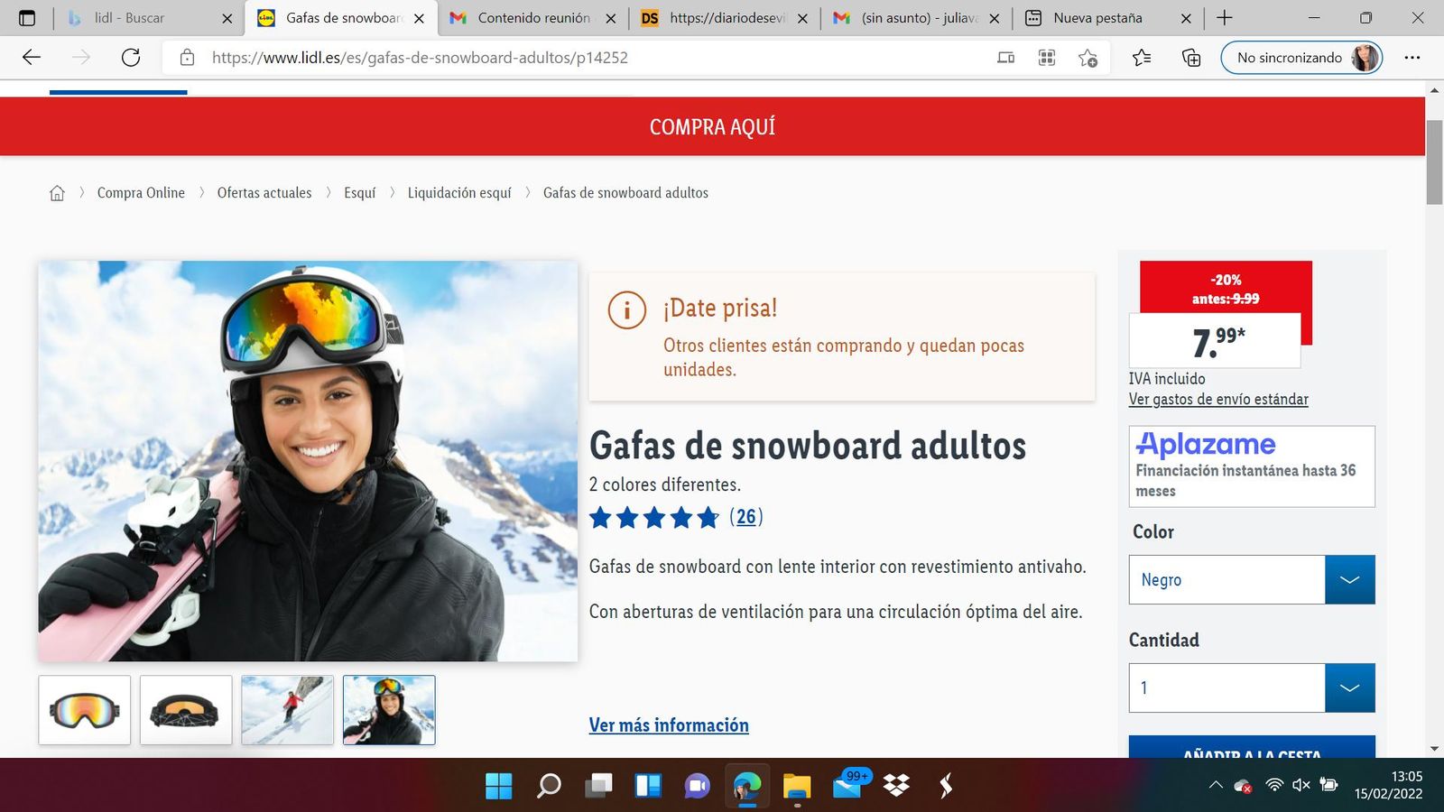The width and height of the screenshot is (1444, 812).
Task: Launch the Lightshot lightning icon in taskbar
Action: click(x=944, y=786)
